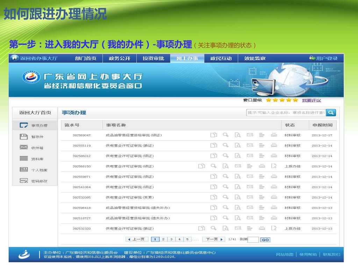Click the envelope icon in row 392569047

click(250, 135)
